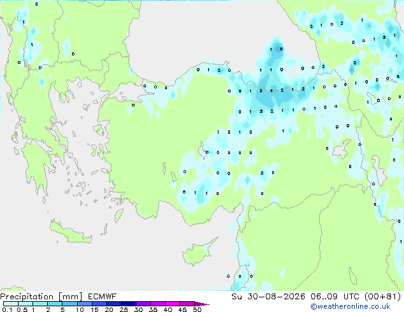
Task: Pick the magenta 40–45 mm legend swatch
Action: [x=173, y=304]
